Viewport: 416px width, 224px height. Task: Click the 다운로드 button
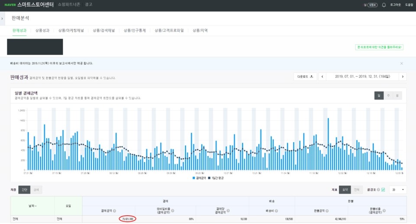click(305, 77)
